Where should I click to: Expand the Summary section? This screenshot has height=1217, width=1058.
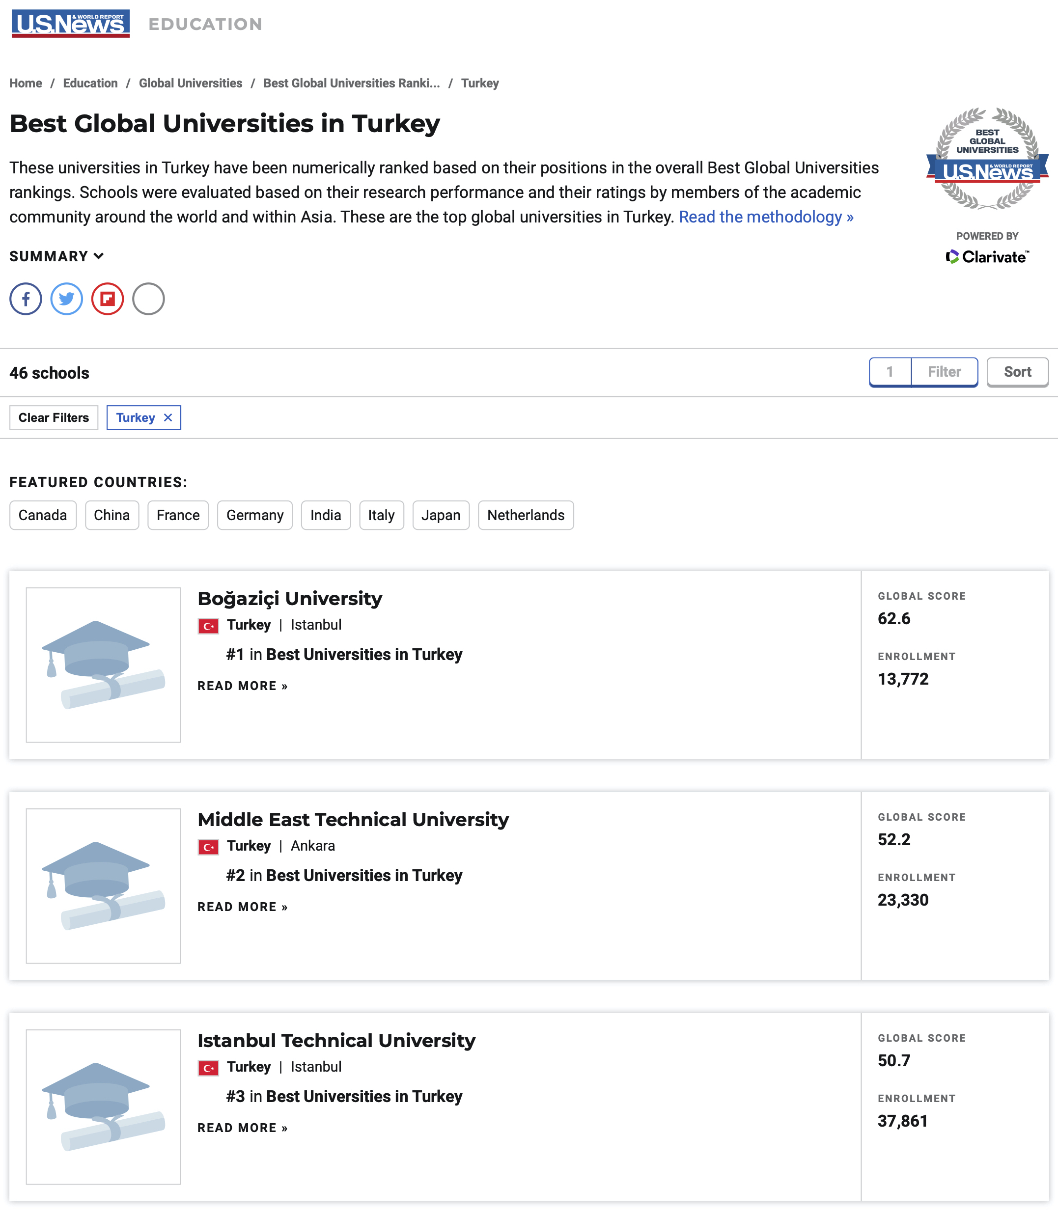[56, 256]
